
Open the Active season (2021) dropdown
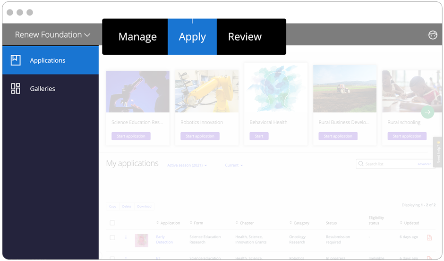(x=187, y=165)
